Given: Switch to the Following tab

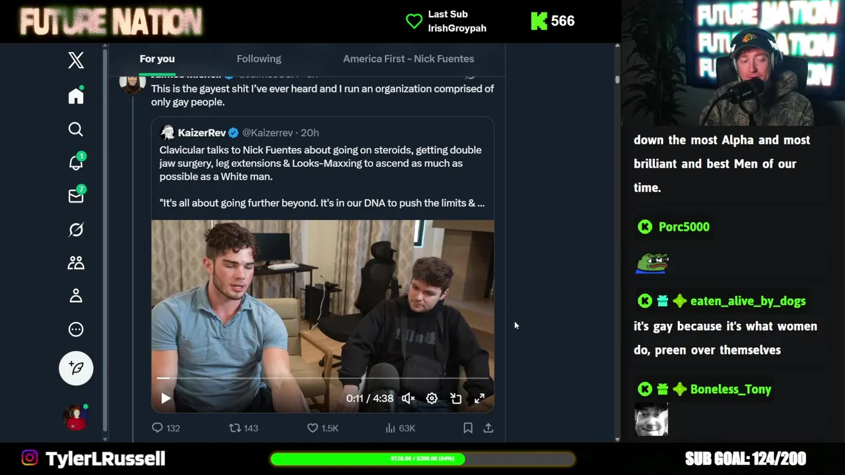Looking at the screenshot, I should (259, 59).
